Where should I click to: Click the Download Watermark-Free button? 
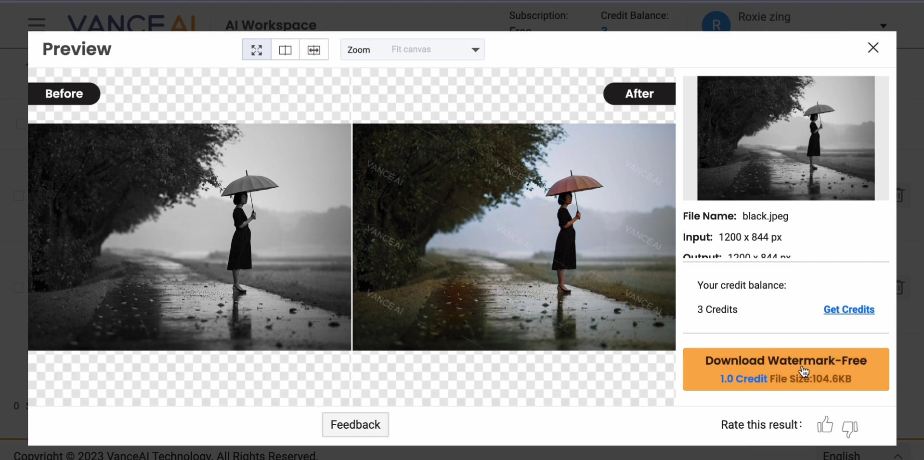786,369
